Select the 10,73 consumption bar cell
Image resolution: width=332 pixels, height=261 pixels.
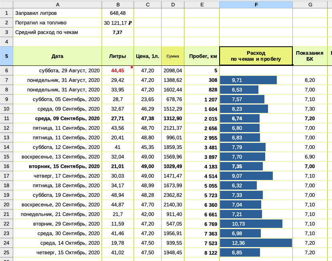pos(256,224)
